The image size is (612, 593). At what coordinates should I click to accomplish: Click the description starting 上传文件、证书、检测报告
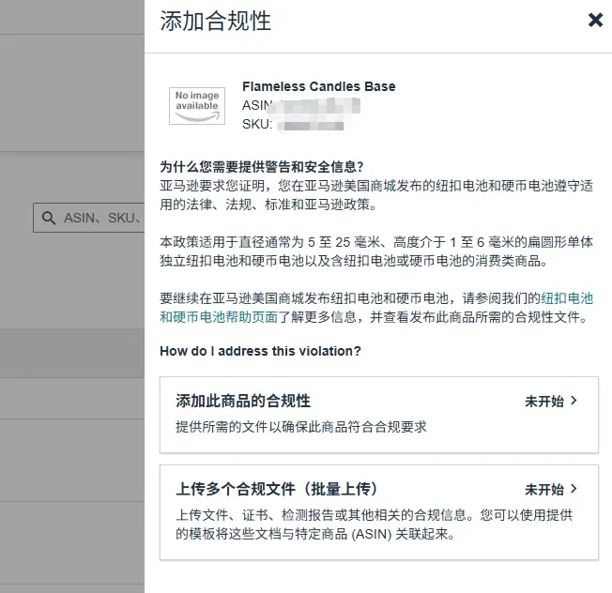[x=374, y=524]
